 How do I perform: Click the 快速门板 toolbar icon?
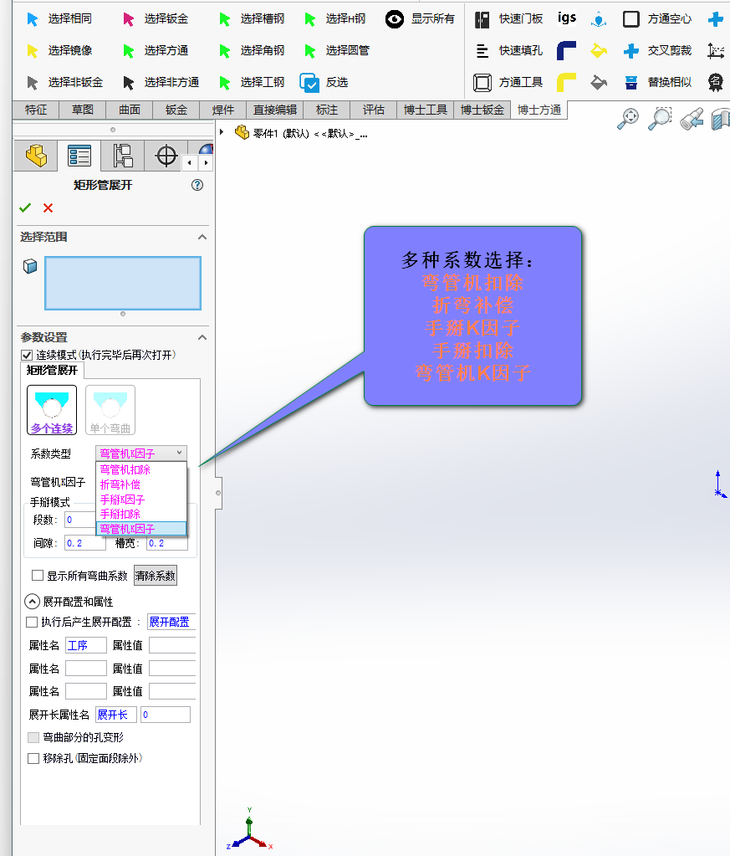click(x=482, y=19)
